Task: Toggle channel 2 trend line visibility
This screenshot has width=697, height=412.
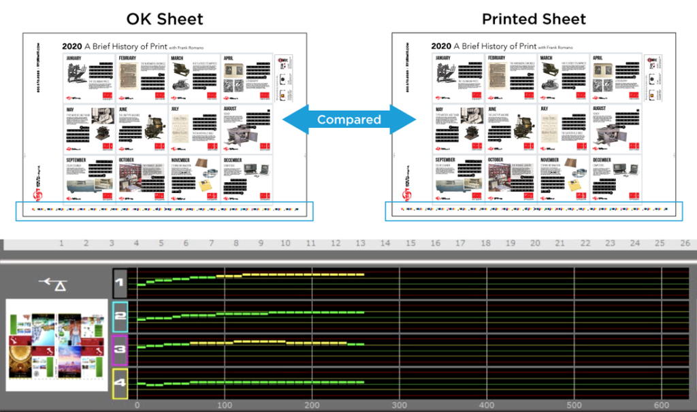Action: [238, 313]
